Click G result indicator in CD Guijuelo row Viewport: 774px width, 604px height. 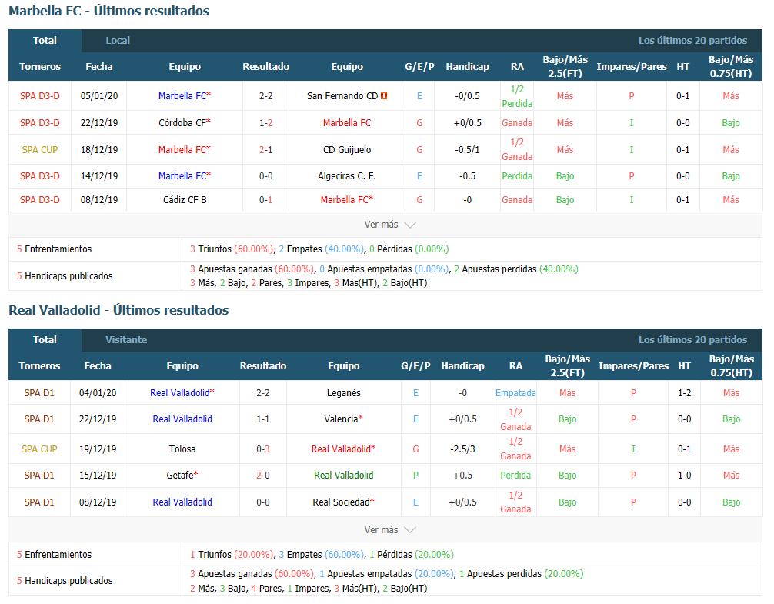pos(419,150)
